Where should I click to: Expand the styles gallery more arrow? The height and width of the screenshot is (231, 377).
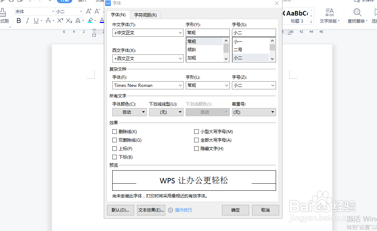click(311, 22)
